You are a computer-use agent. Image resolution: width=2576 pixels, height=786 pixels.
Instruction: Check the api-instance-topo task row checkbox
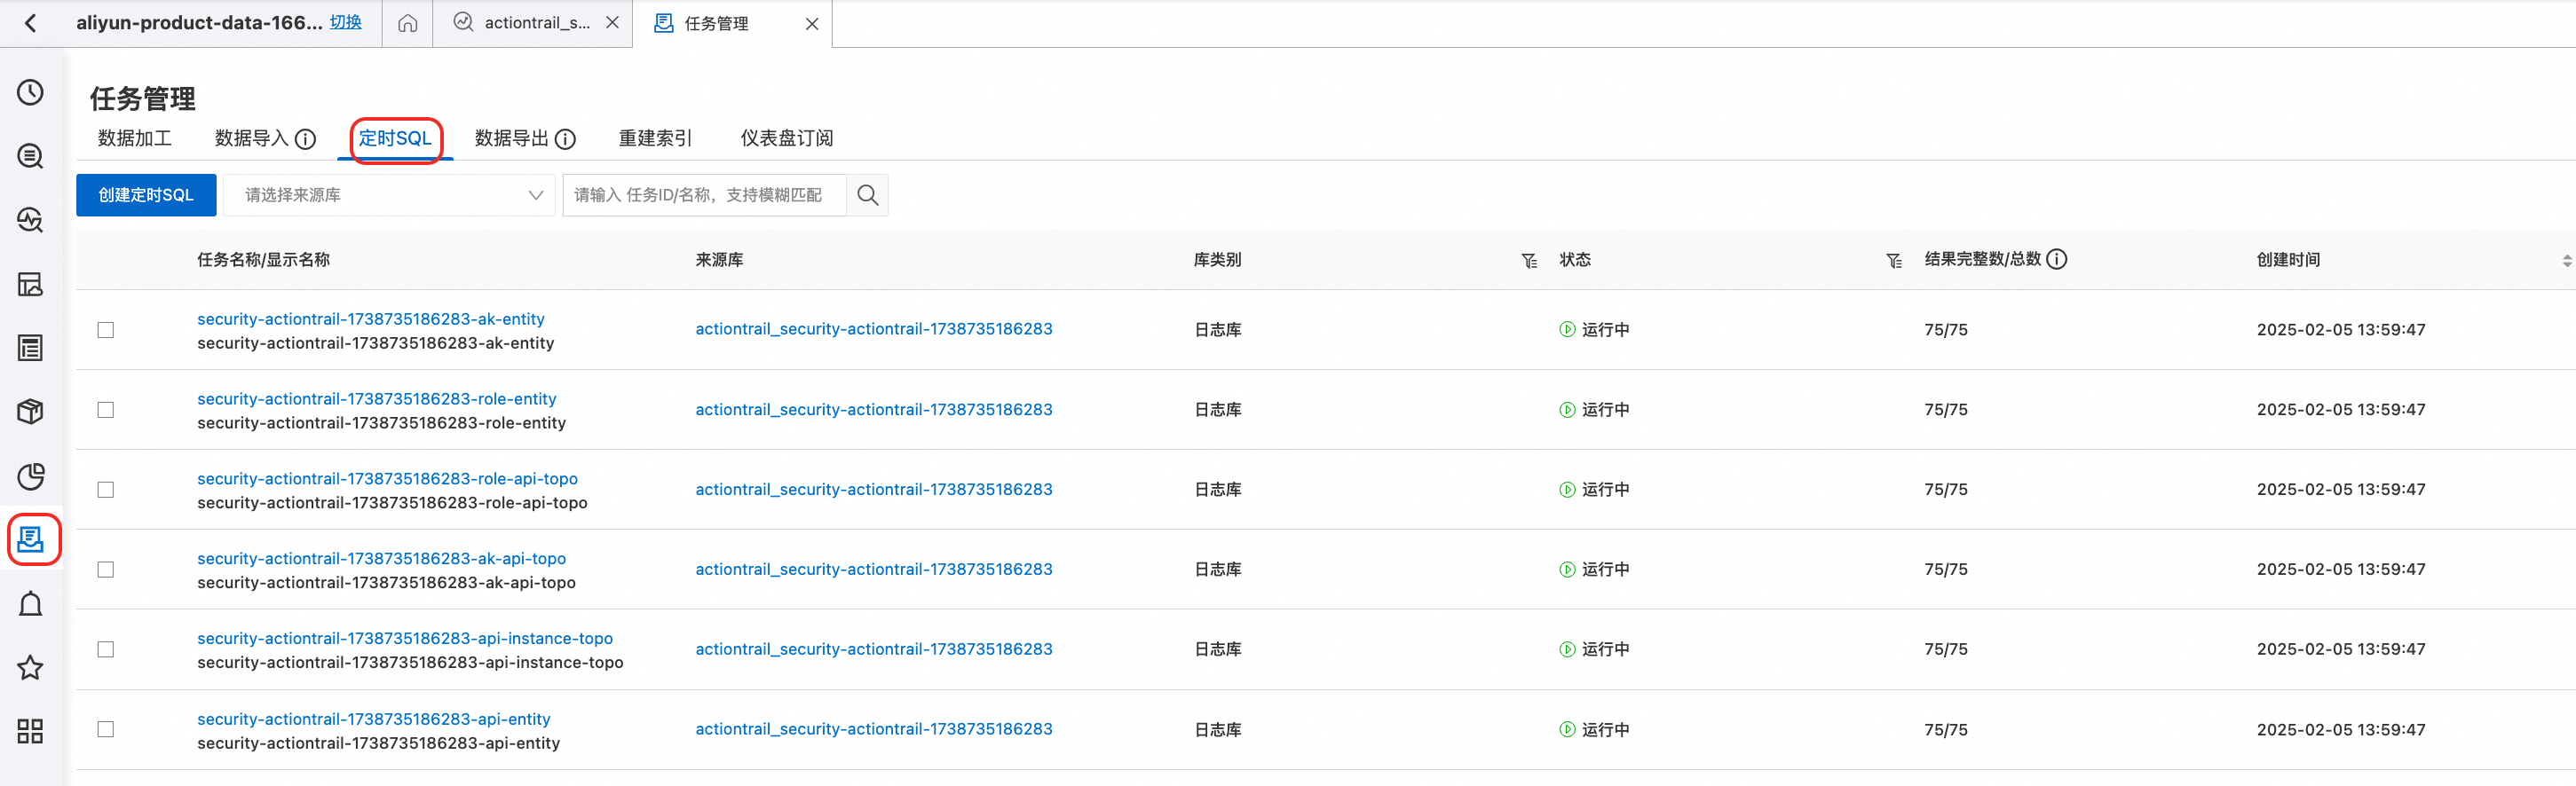coord(106,650)
